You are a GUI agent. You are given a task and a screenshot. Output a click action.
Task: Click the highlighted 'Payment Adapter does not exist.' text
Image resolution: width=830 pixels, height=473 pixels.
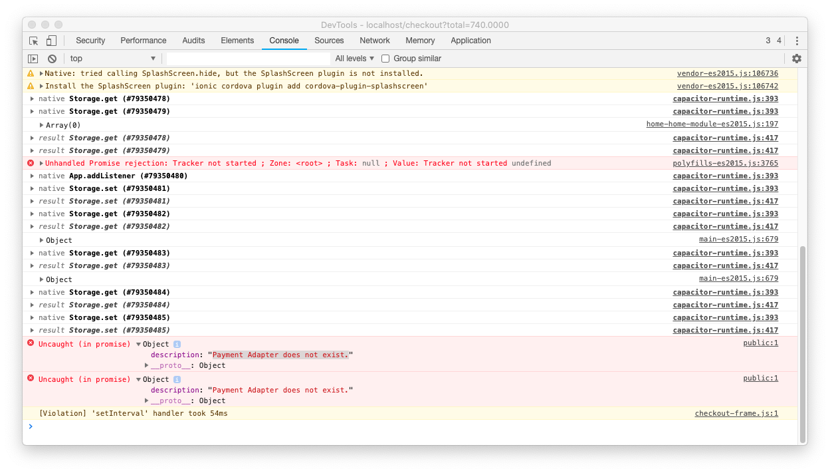coord(280,355)
